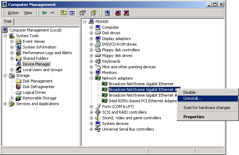Click the SCSI and RAID controllers icon
Image resolution: width=239 pixels, height=155 pixels.
[x=98, y=112]
